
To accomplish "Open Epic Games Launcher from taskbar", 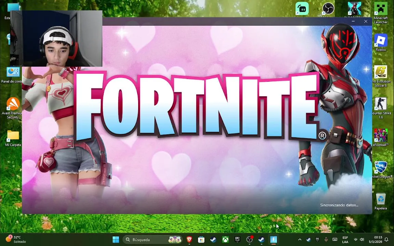I will coord(237,240).
